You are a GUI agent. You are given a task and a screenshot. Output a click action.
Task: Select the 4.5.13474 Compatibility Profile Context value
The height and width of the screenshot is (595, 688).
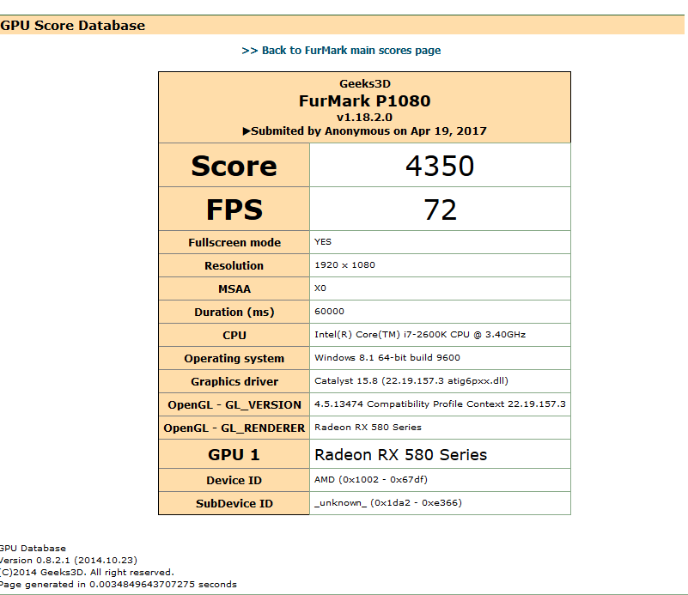click(440, 404)
